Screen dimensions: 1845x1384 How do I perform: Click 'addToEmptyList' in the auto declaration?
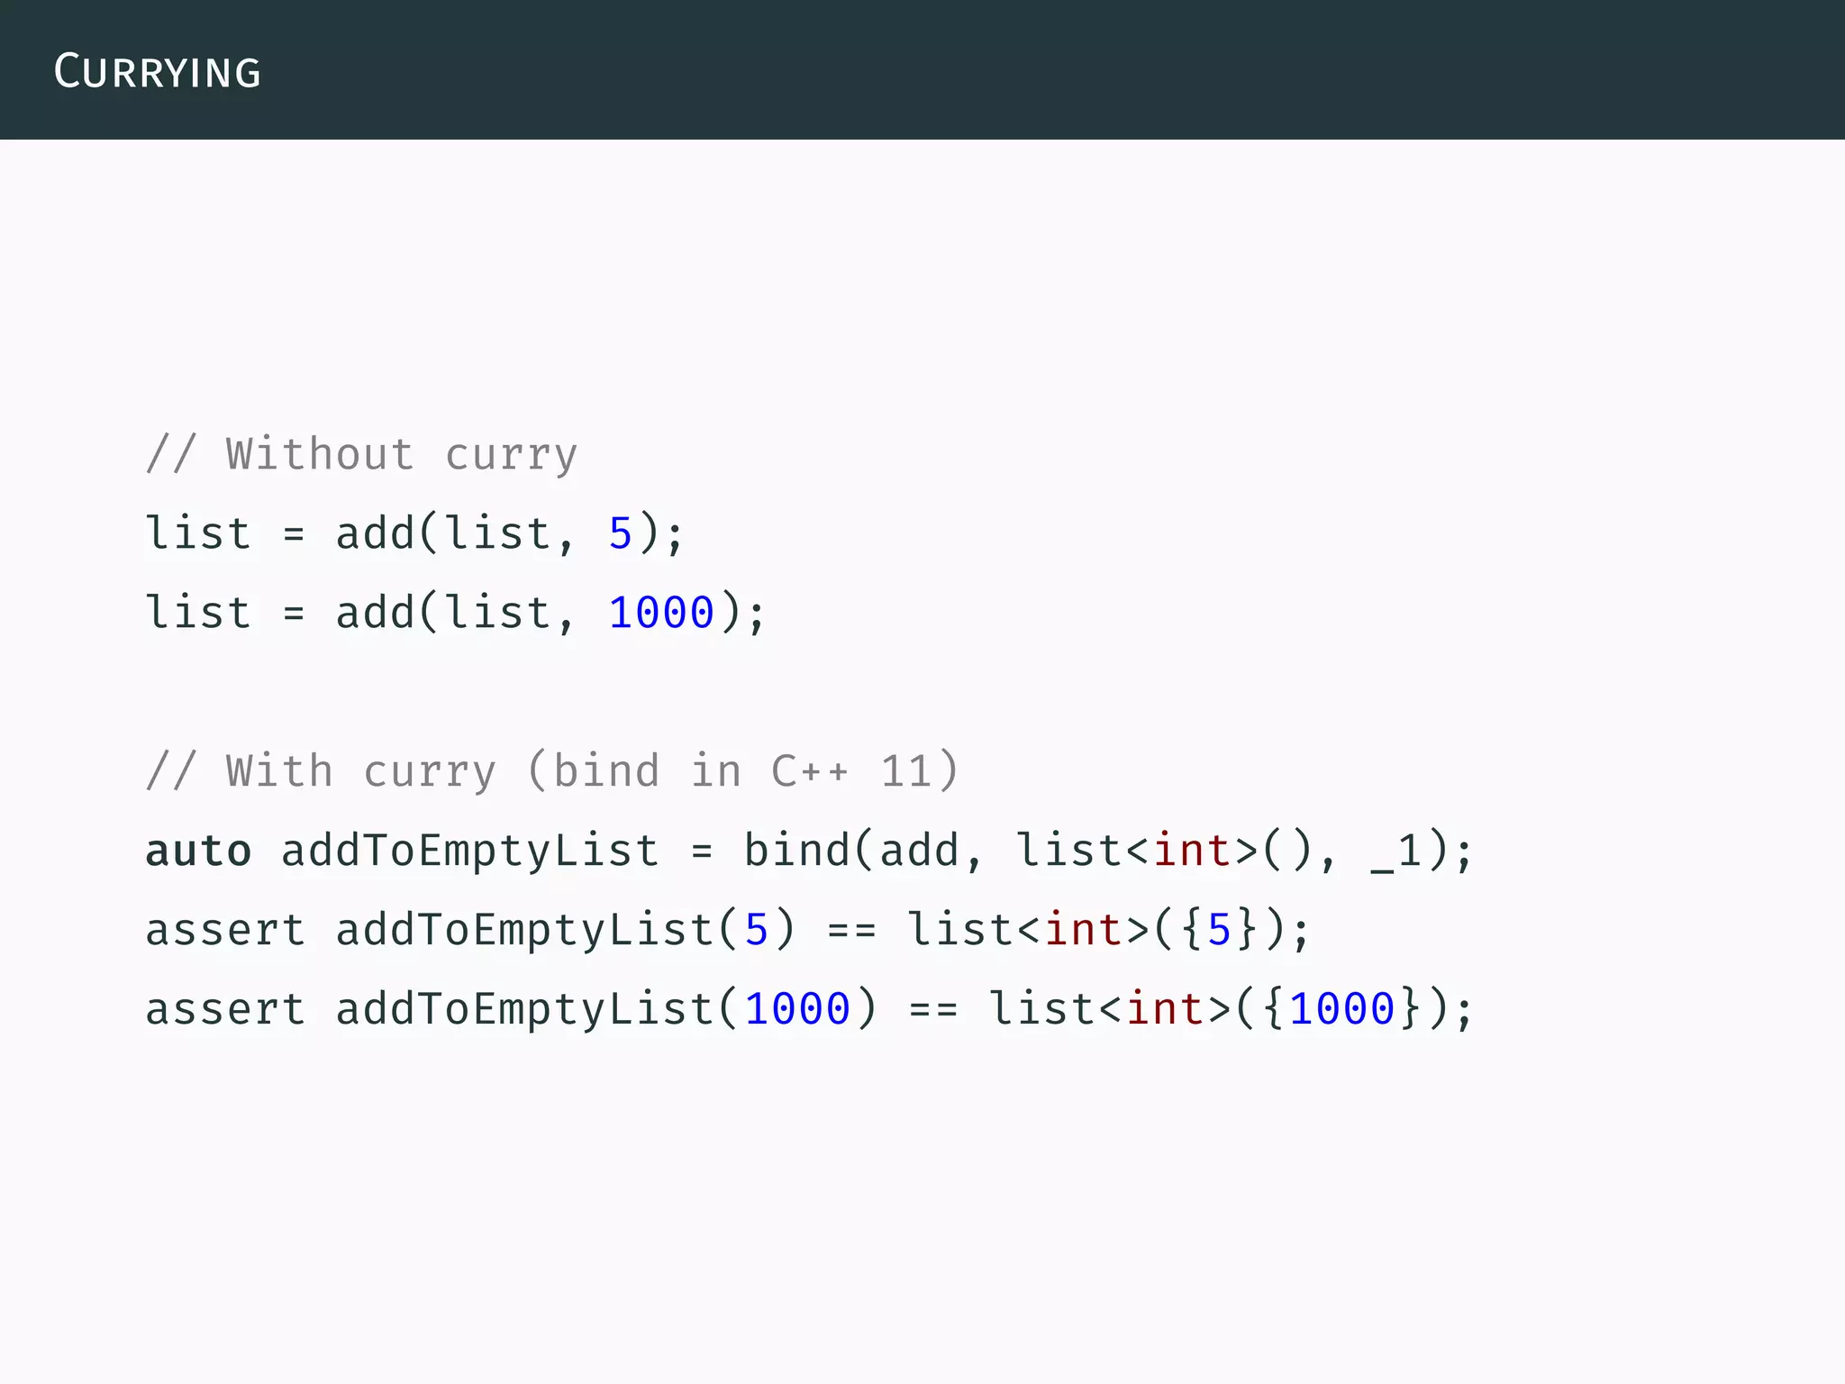point(469,851)
